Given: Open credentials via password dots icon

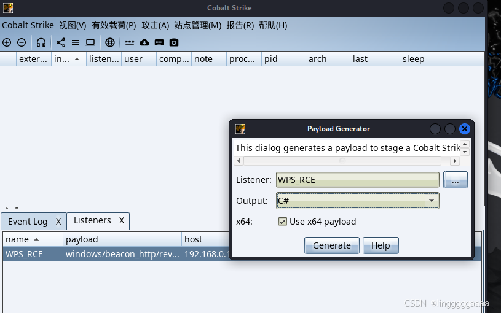Looking at the screenshot, I should point(130,42).
